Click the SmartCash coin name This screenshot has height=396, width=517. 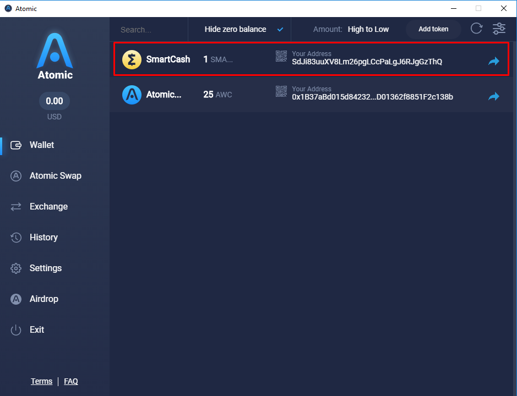click(x=168, y=59)
